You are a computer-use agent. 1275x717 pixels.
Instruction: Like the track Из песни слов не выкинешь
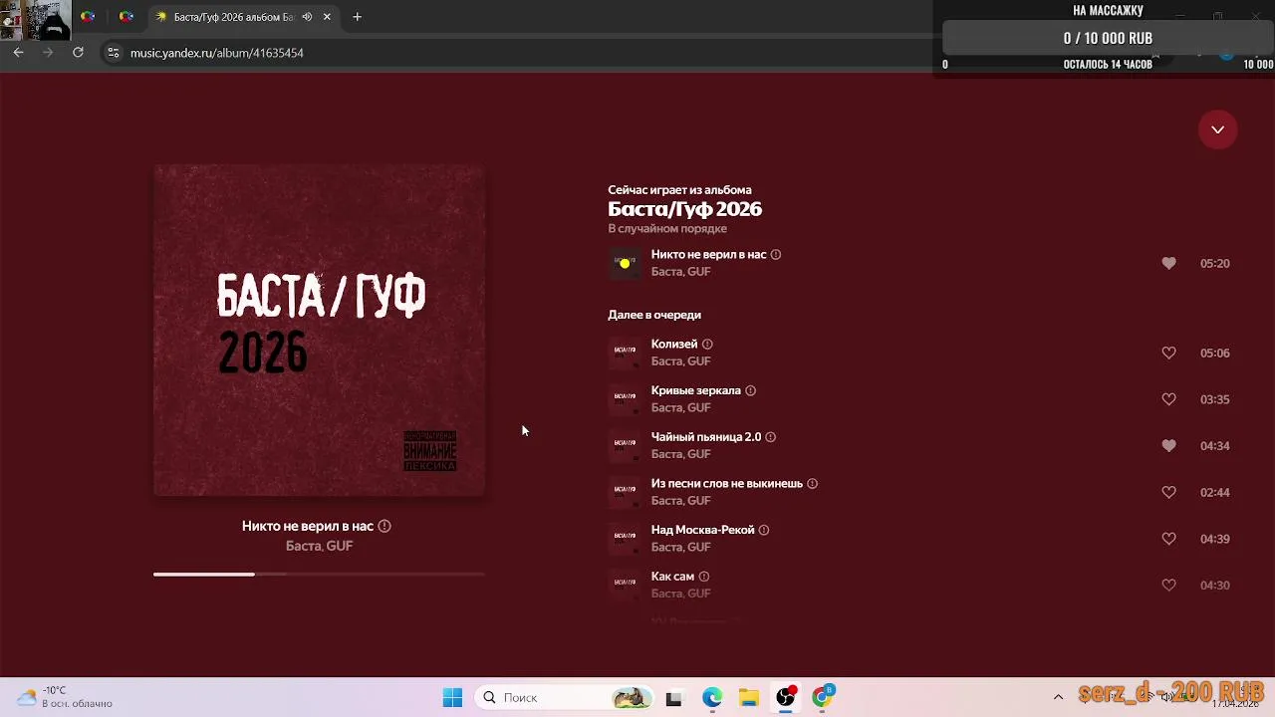point(1168,492)
